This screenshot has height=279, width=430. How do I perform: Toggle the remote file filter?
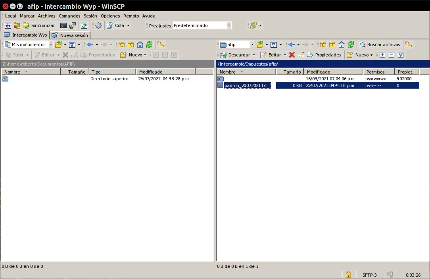coord(274,45)
